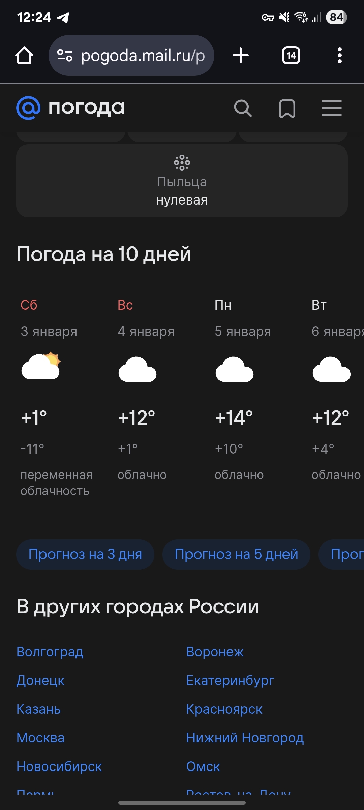Open weather for Екатеринбург

[230, 680]
